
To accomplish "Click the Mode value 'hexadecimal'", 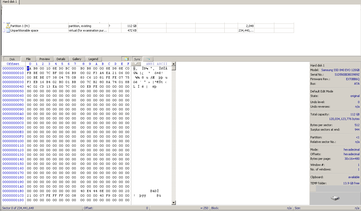I will (x=351, y=150).
